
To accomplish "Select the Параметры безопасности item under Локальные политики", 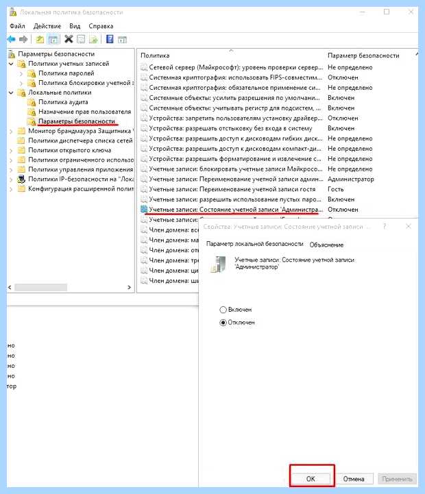I will (x=77, y=121).
